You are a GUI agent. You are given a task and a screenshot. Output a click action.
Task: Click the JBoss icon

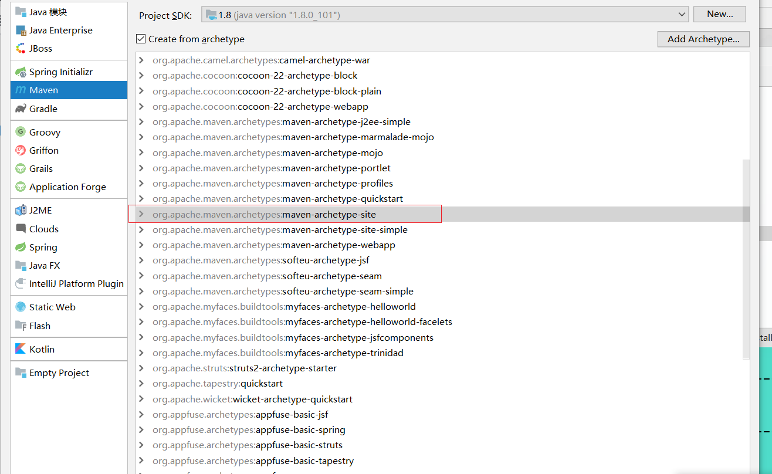point(21,48)
